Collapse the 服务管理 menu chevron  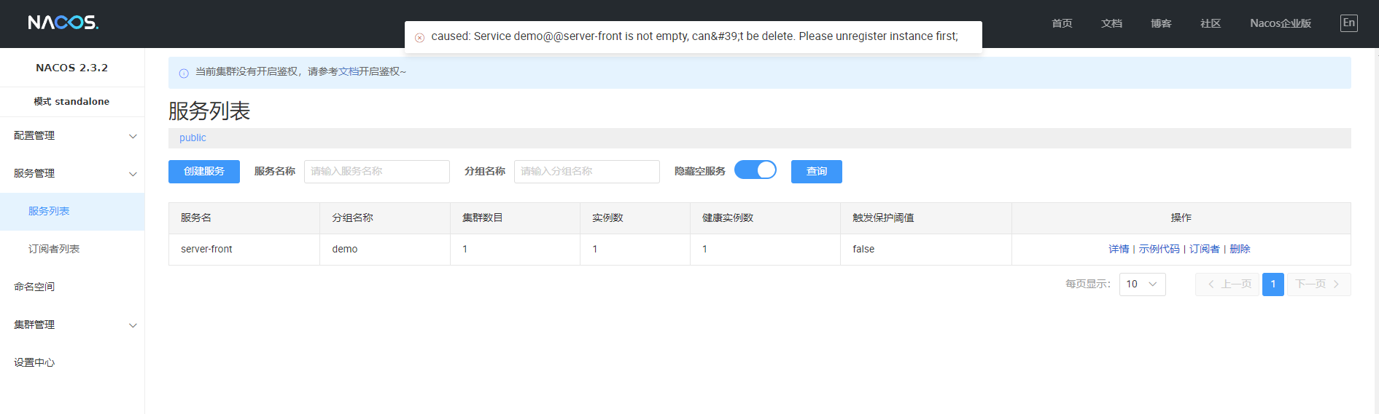[x=133, y=174]
